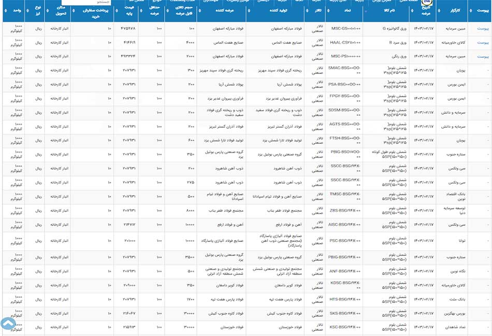Click base price ۲۰۱۰۰۰ in PSC row
The height and width of the screenshot is (336, 492).
click(129, 241)
